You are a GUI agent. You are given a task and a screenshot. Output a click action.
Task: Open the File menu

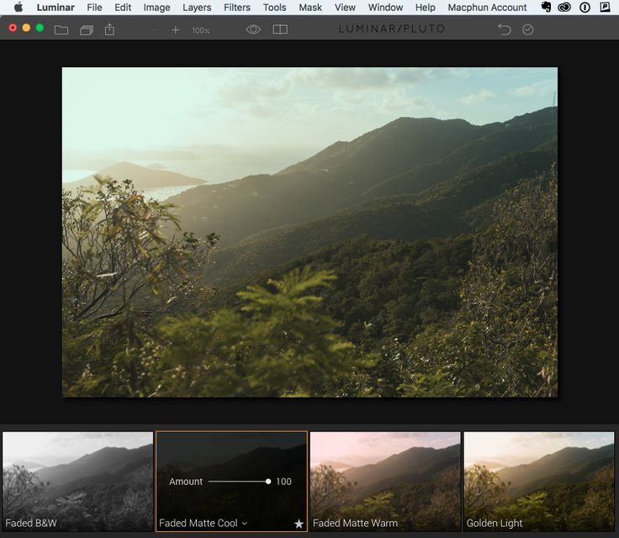[x=94, y=7]
